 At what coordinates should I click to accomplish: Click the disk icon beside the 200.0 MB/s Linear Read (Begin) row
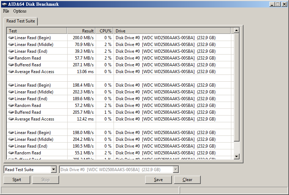tap(11, 38)
